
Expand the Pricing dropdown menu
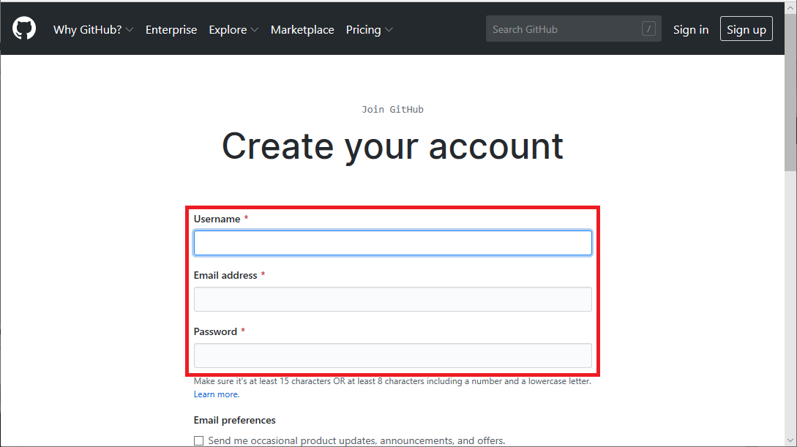[x=369, y=29]
